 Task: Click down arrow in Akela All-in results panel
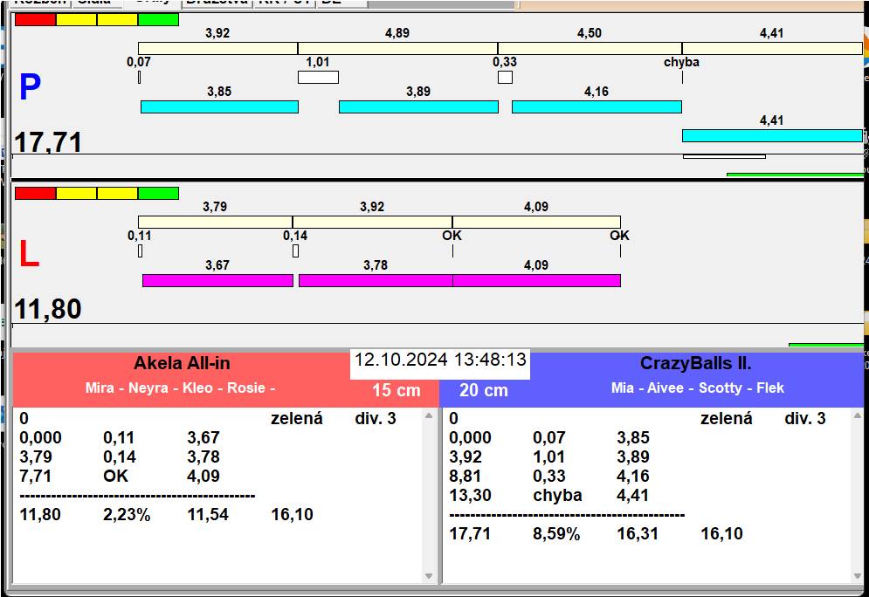pos(429,575)
